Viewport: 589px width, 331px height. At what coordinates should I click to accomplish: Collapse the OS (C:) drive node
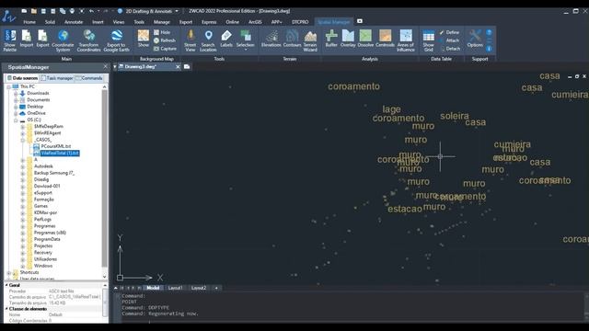pos(16,120)
